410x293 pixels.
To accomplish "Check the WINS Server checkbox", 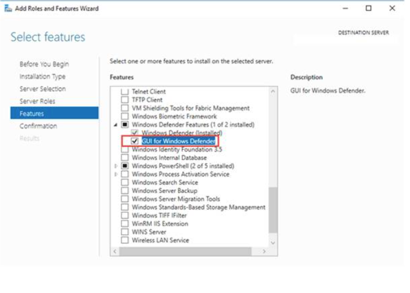I will click(x=125, y=232).
